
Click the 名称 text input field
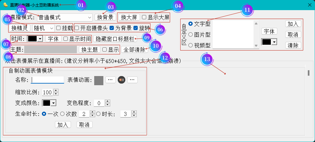click(47, 80)
